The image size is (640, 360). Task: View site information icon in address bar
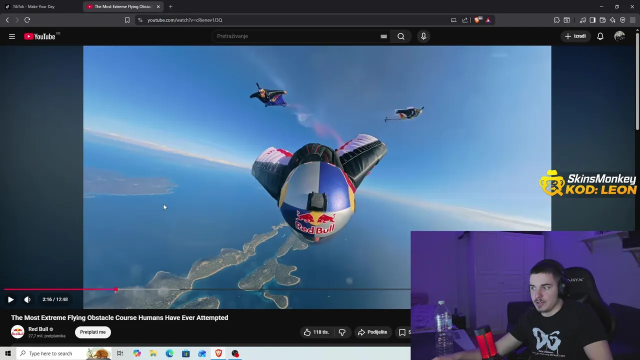(x=140, y=20)
